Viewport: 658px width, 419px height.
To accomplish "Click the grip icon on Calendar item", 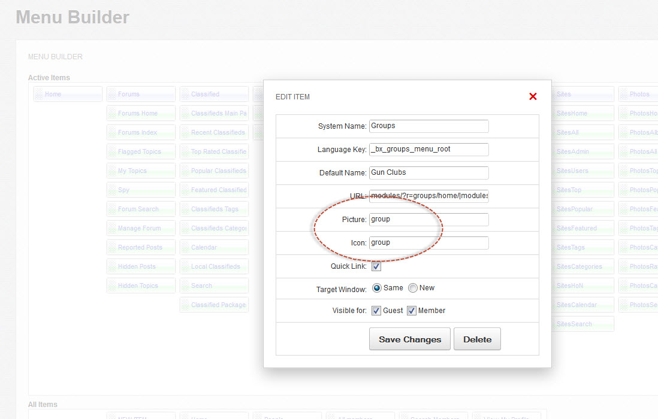I will point(185,247).
